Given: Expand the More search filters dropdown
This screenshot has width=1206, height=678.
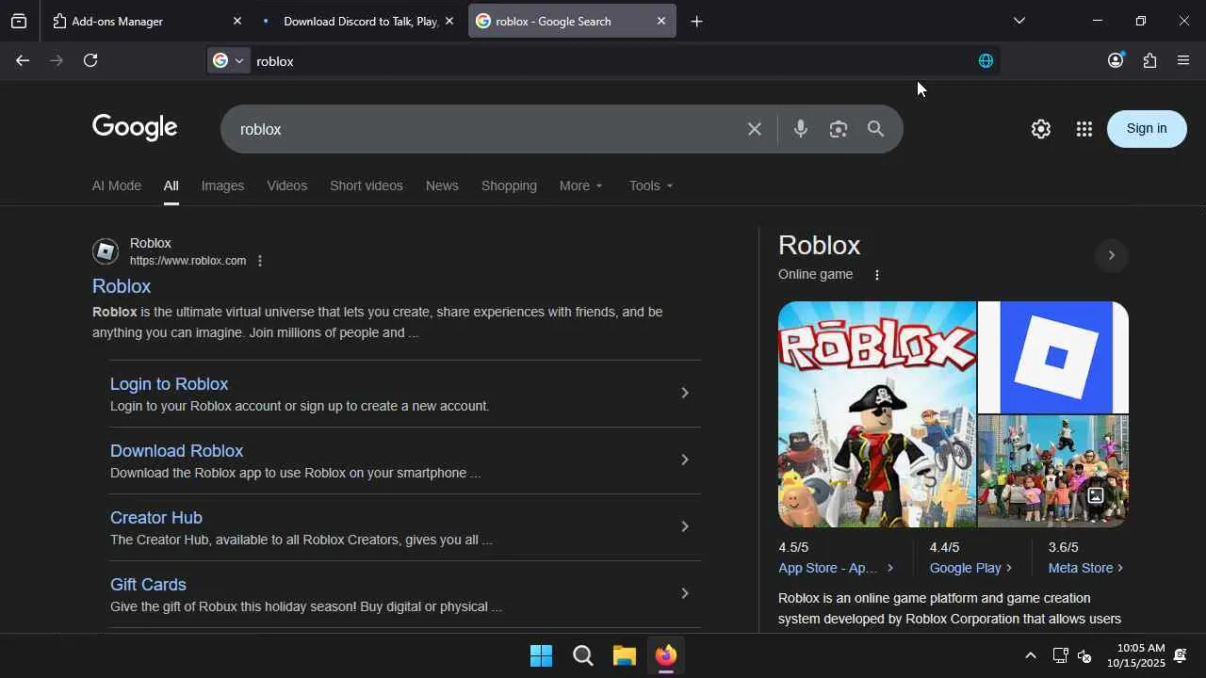Looking at the screenshot, I should pos(580,186).
